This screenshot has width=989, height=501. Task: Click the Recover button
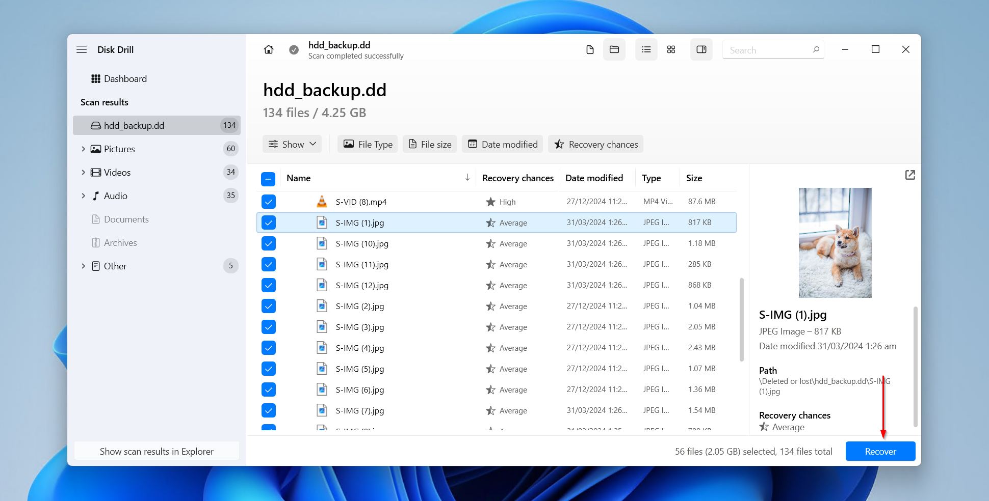(880, 451)
